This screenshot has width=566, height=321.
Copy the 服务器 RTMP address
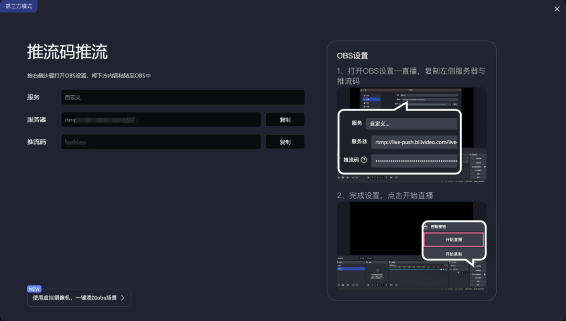click(x=285, y=119)
